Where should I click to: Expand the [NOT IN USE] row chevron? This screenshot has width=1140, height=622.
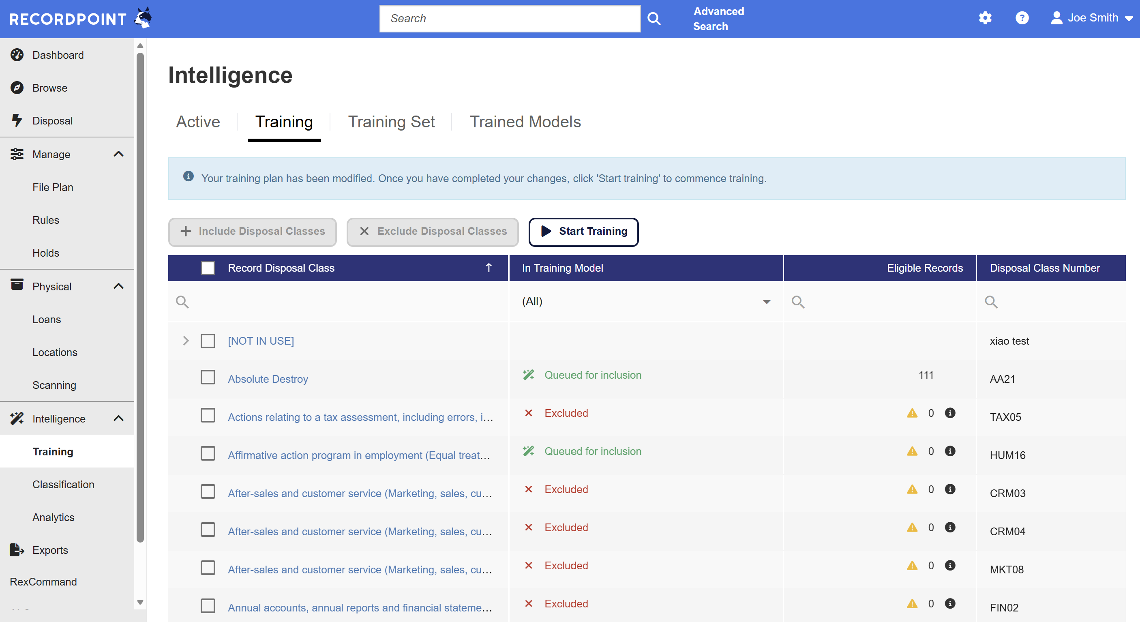tap(186, 341)
